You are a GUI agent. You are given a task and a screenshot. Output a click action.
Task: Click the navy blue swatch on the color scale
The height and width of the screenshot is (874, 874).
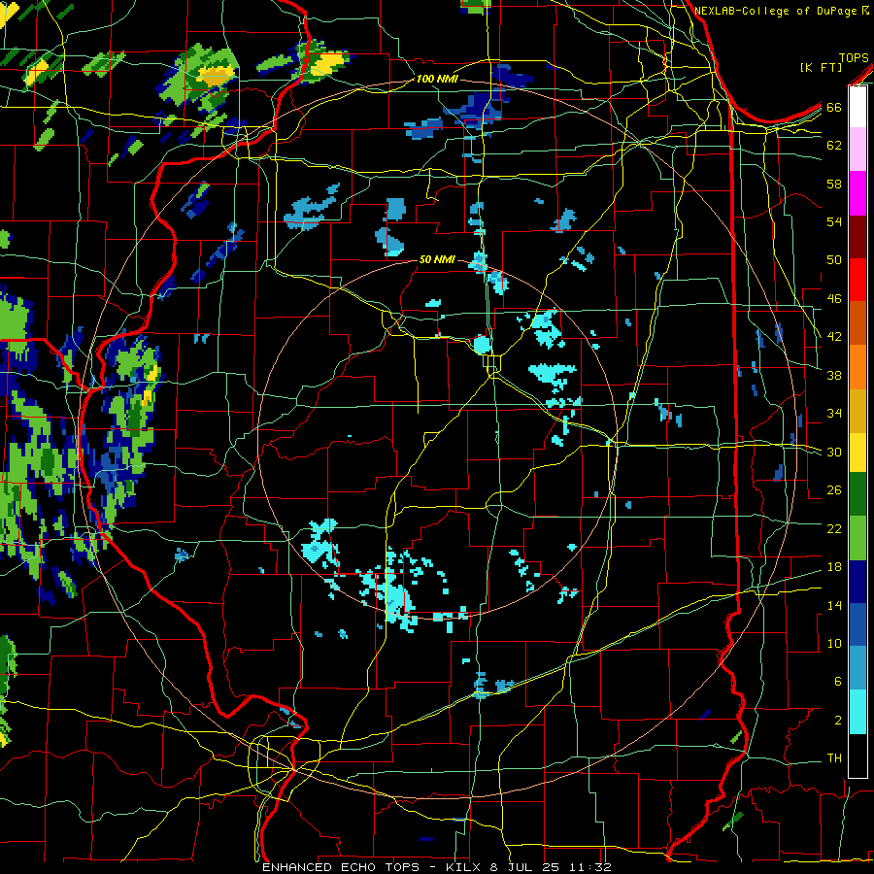pyautogui.click(x=857, y=582)
